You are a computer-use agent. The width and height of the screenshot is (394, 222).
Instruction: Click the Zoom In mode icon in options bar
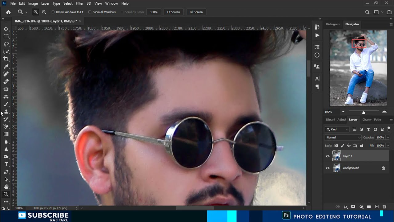(x=36, y=12)
